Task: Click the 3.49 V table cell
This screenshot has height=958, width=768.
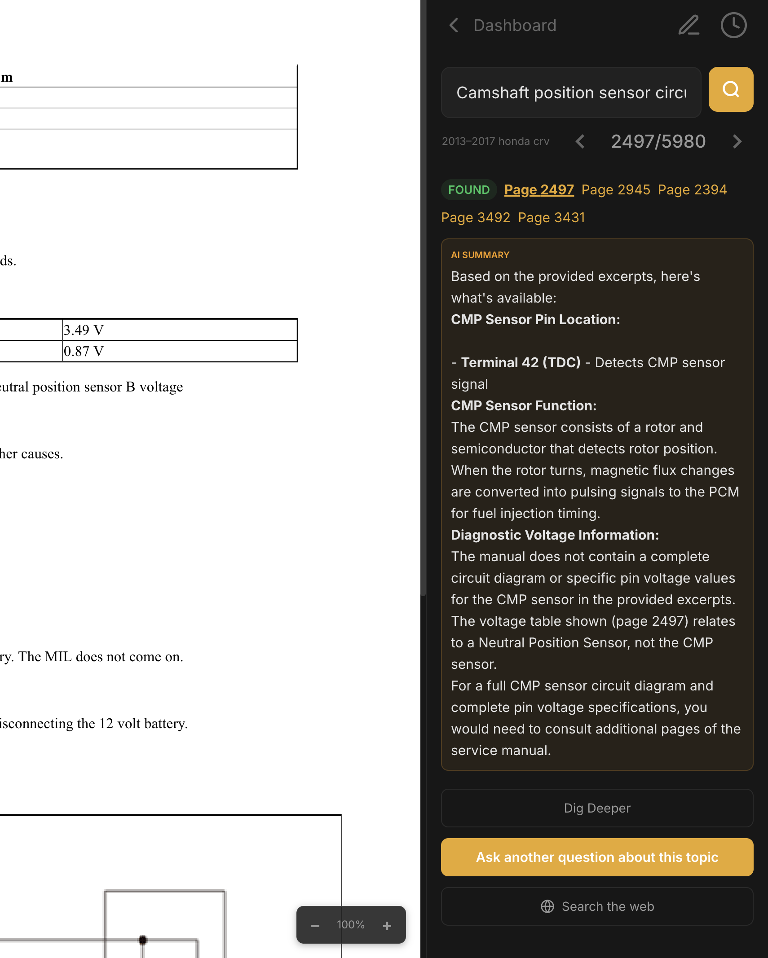Action: [x=180, y=330]
